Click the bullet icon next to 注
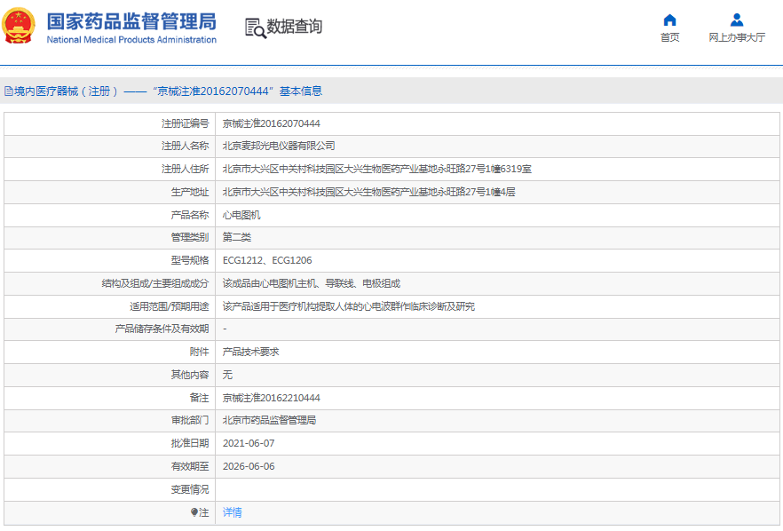This screenshot has width=783, height=531. pyautogui.click(x=194, y=512)
